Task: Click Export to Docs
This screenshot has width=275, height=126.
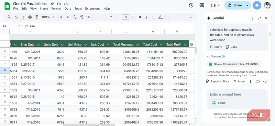Action: pyautogui.click(x=218, y=81)
